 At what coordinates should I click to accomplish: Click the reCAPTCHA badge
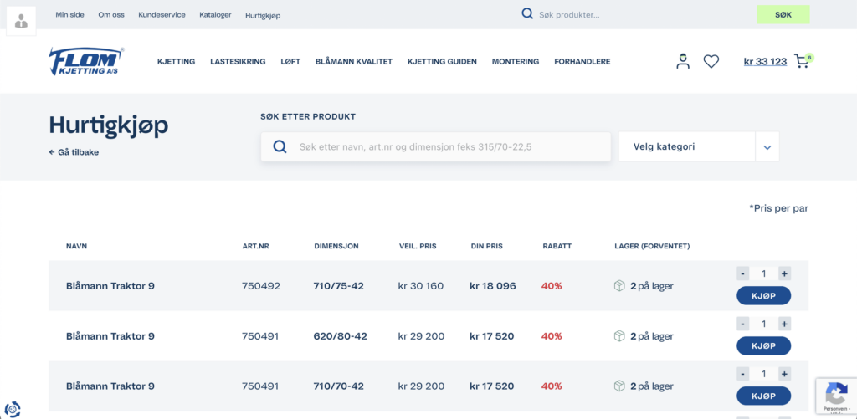coord(836,396)
